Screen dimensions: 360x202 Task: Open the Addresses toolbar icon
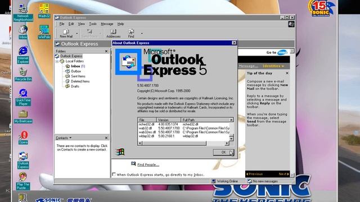click(x=114, y=31)
